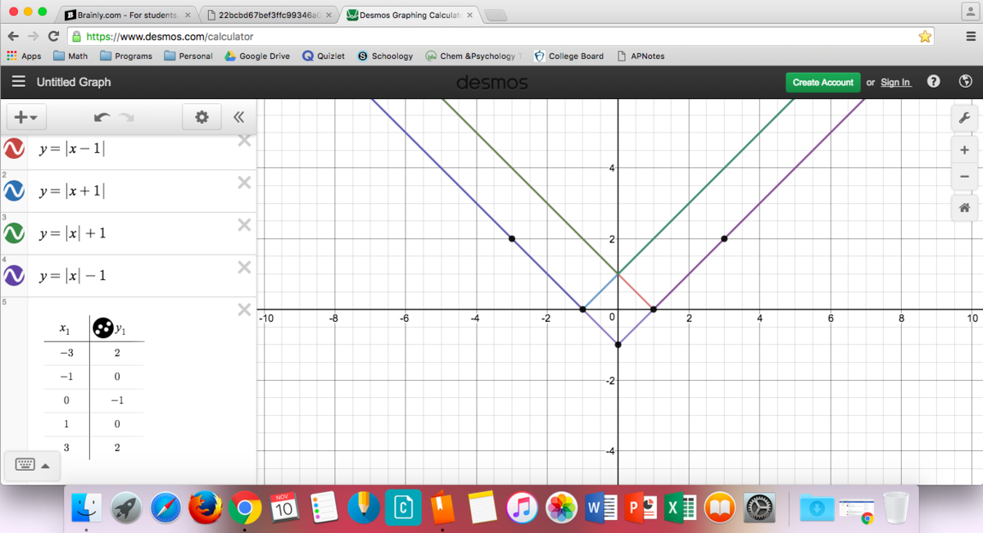Viewport: 983px width, 533px height.
Task: Open the language globe menu
Action: [965, 82]
